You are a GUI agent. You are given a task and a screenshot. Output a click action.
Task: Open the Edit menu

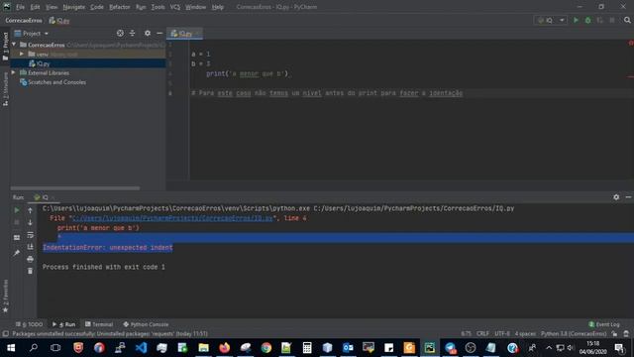click(36, 7)
